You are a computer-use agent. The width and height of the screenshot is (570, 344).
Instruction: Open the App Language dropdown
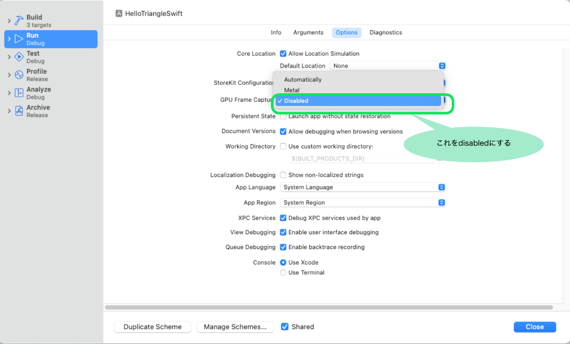363,187
